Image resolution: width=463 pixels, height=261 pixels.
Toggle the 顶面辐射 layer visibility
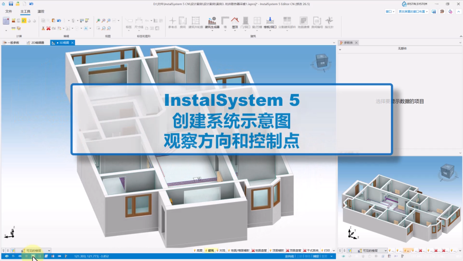tap(276, 250)
